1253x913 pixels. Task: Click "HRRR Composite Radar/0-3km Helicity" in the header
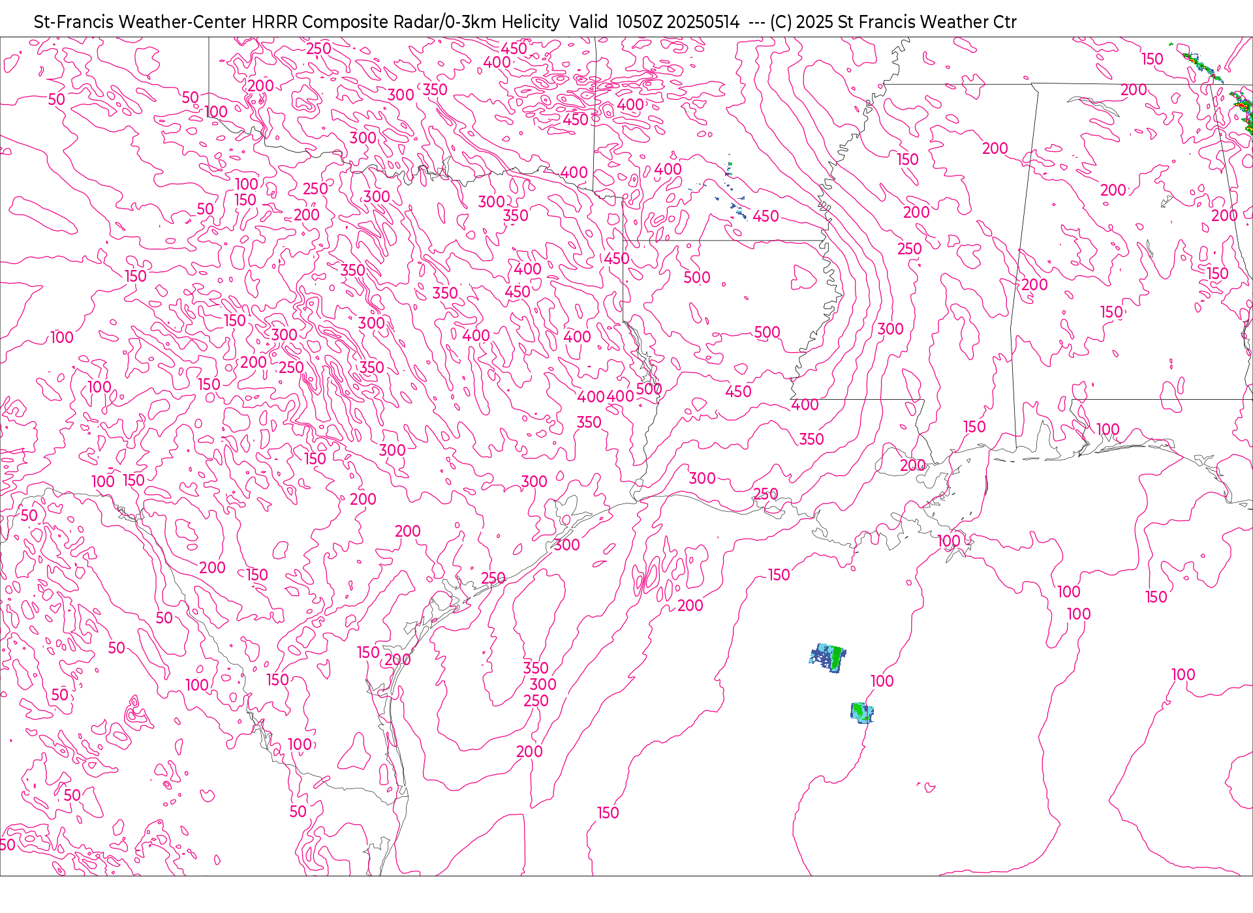pyautogui.click(x=406, y=22)
